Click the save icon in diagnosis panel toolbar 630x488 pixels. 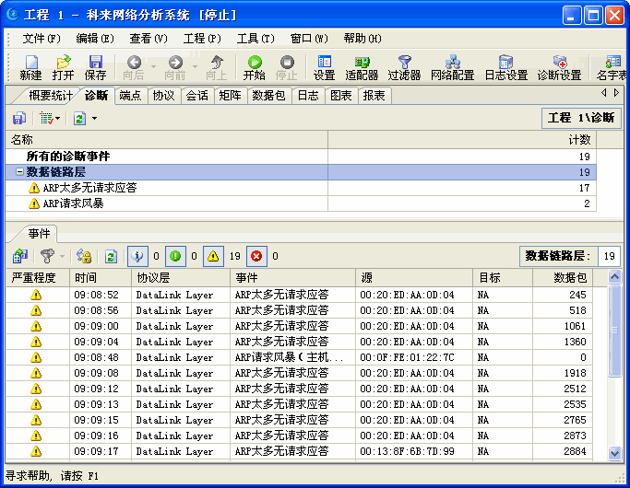pos(19,118)
